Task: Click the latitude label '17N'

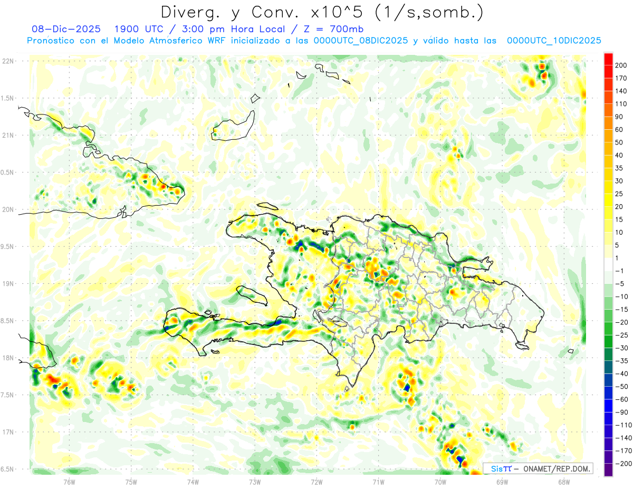Action: [7, 432]
